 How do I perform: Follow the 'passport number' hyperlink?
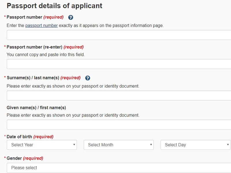[x=42, y=25]
